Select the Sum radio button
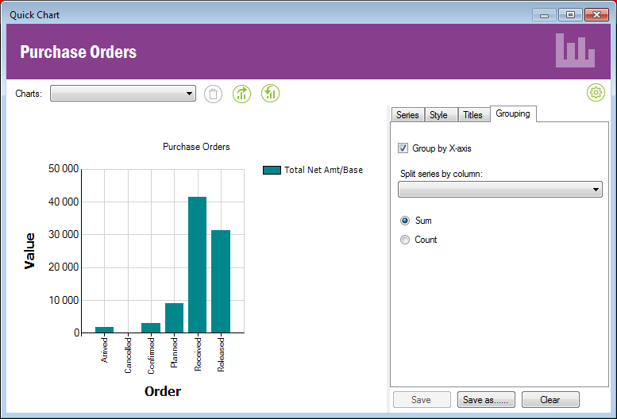The height and width of the screenshot is (419, 617). (x=405, y=221)
